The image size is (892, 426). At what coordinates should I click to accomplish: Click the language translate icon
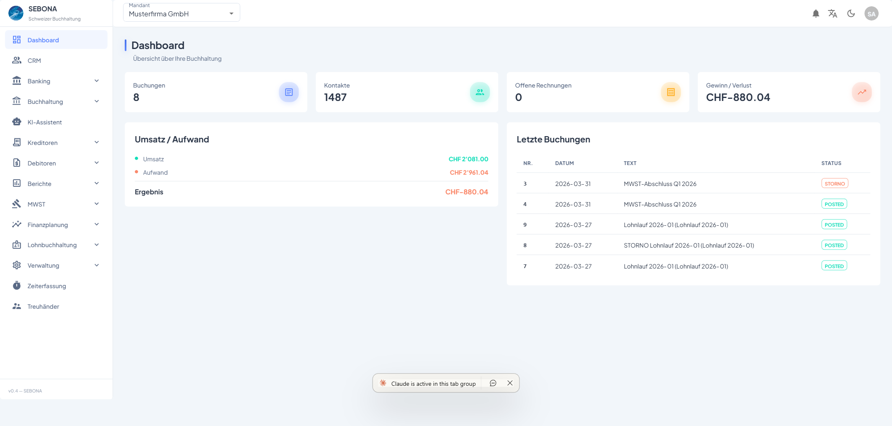click(833, 14)
